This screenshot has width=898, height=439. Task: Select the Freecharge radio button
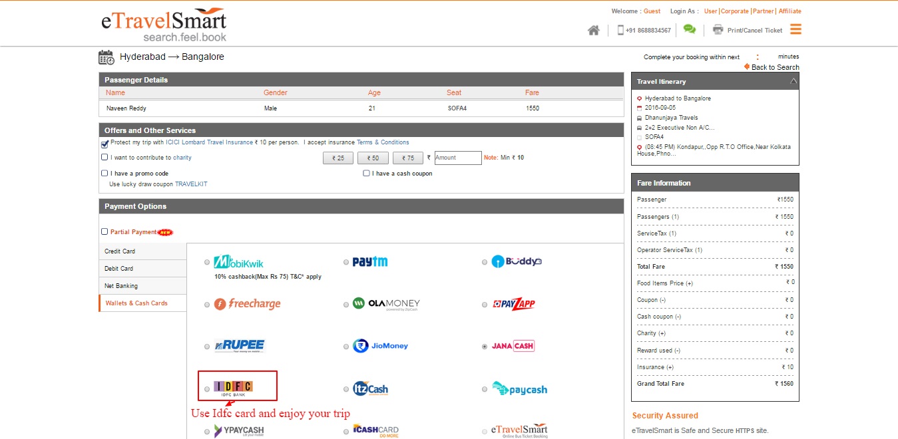click(208, 305)
